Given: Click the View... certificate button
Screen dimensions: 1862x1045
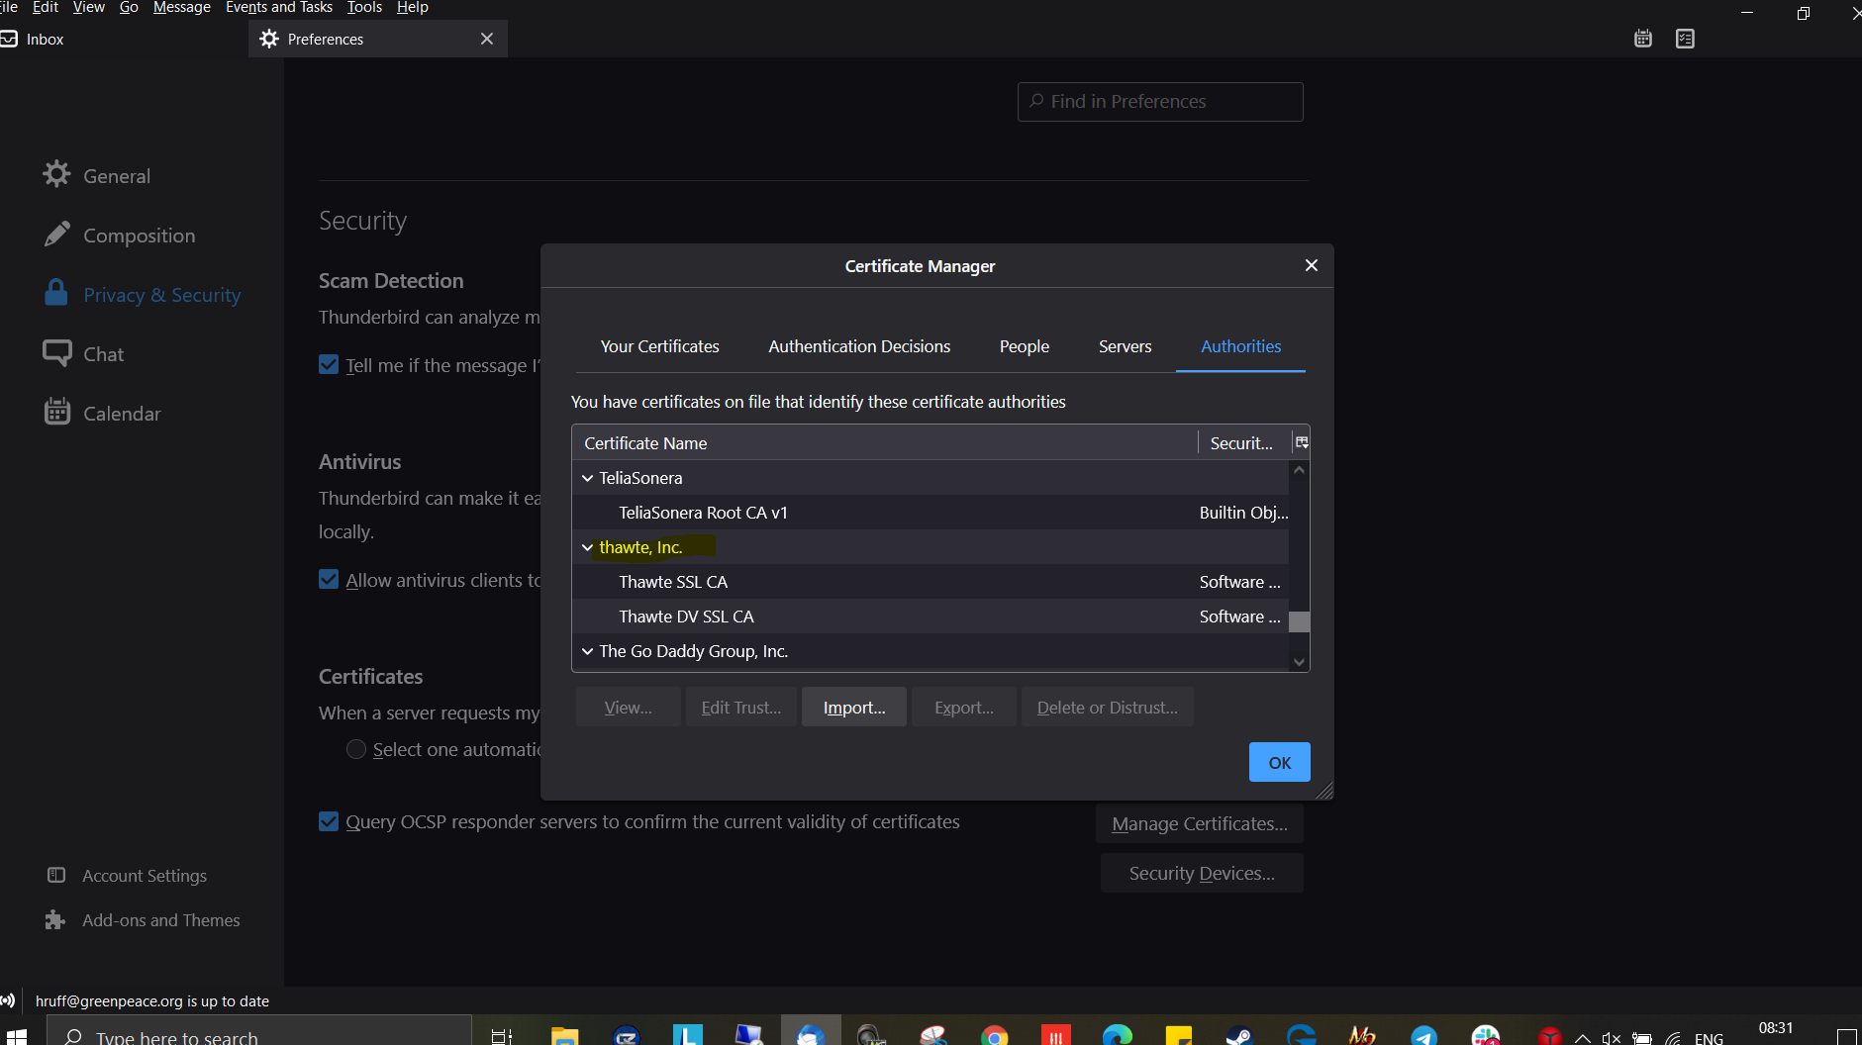Looking at the screenshot, I should (x=629, y=708).
